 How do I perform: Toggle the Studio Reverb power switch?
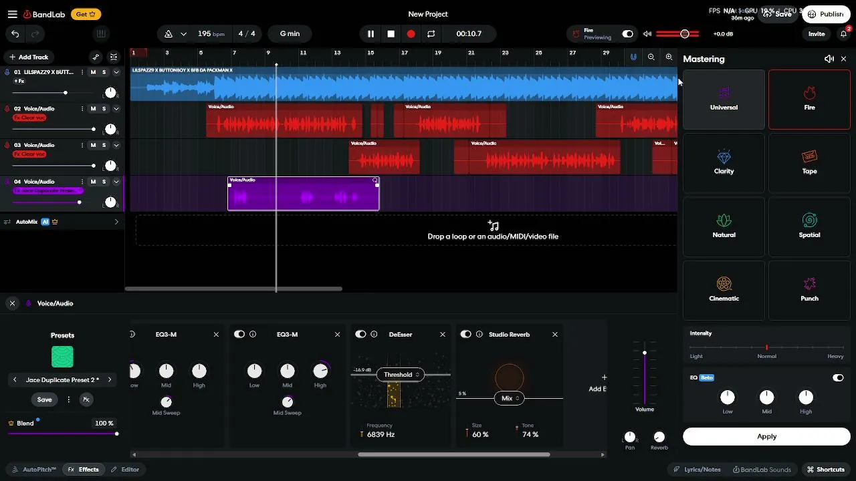tap(466, 334)
